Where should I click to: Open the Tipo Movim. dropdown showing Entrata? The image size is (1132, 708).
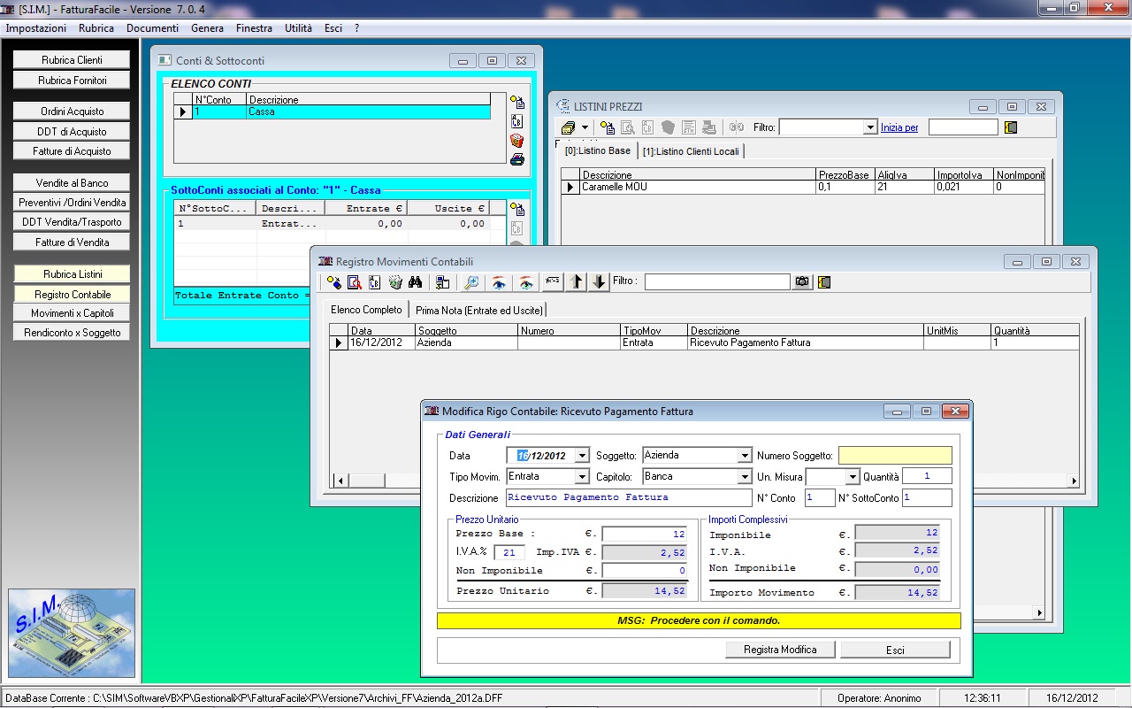click(x=581, y=477)
